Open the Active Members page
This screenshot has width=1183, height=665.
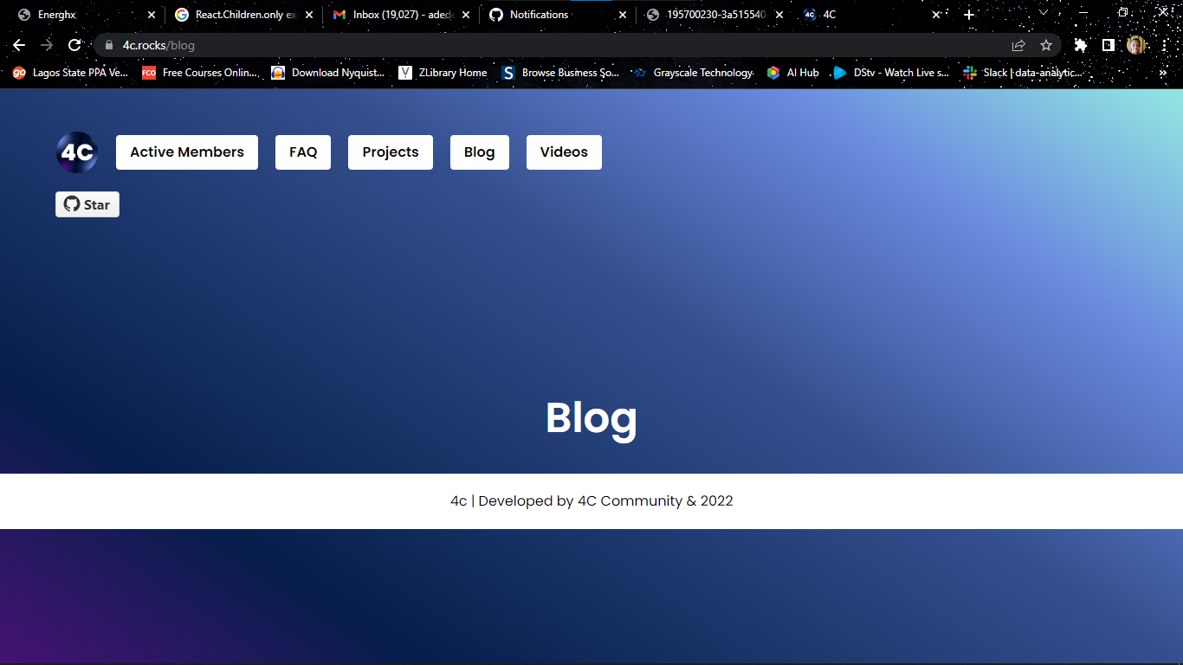[186, 152]
